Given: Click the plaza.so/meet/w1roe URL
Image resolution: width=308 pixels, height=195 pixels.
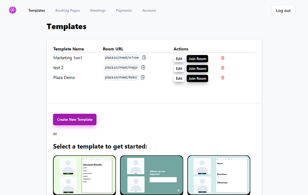Looking at the screenshot, I should [122, 58].
